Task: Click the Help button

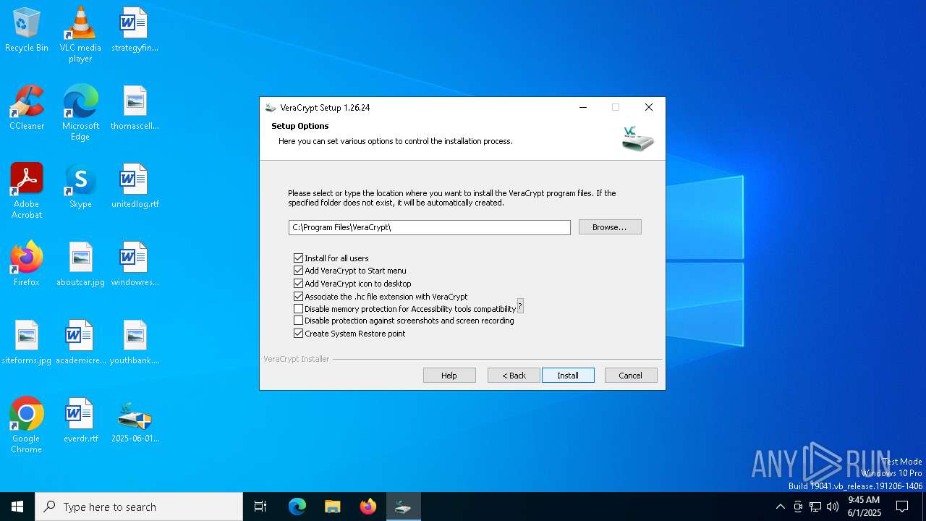Action: (x=449, y=376)
